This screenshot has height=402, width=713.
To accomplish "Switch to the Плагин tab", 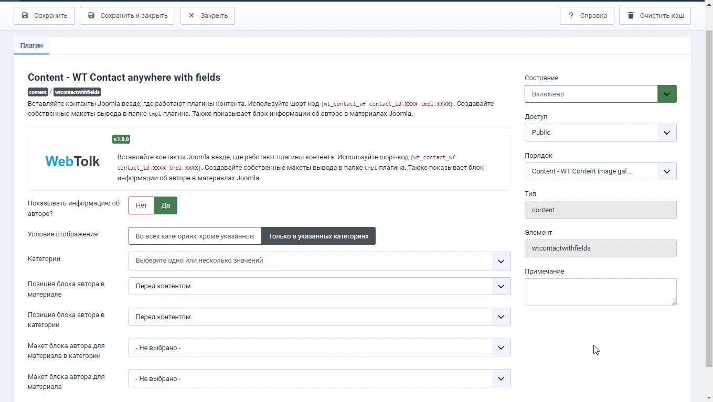I will click(31, 45).
